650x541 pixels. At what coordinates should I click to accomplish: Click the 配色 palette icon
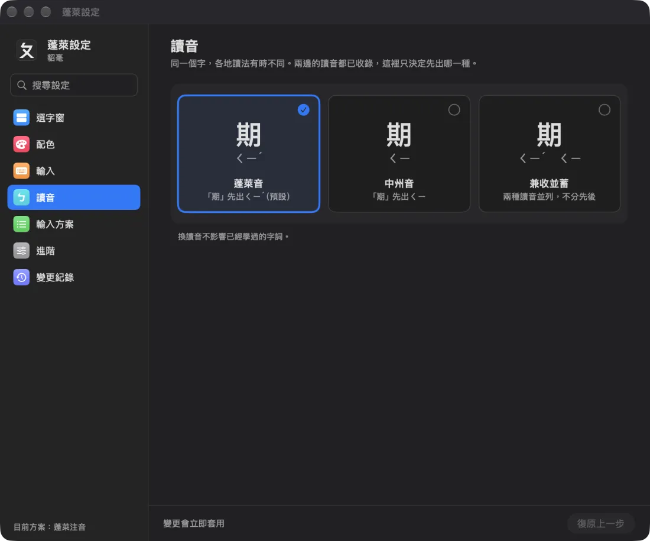21,144
